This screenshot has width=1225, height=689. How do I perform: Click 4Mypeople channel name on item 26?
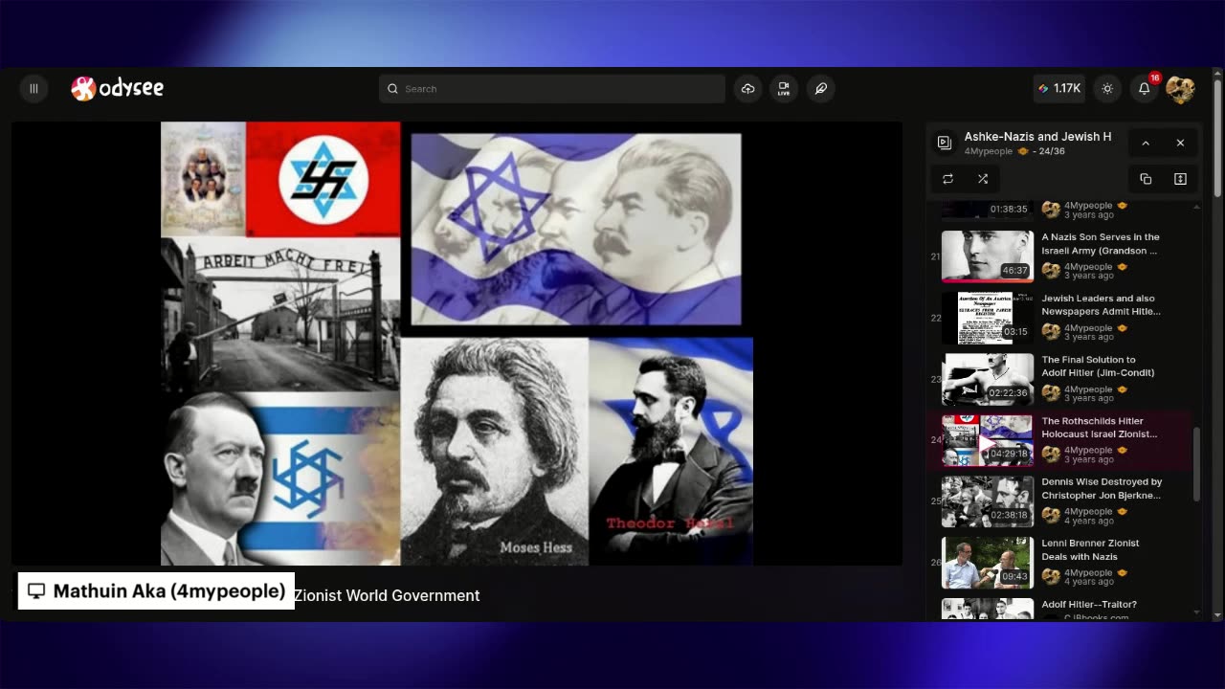pyautogui.click(x=1088, y=572)
